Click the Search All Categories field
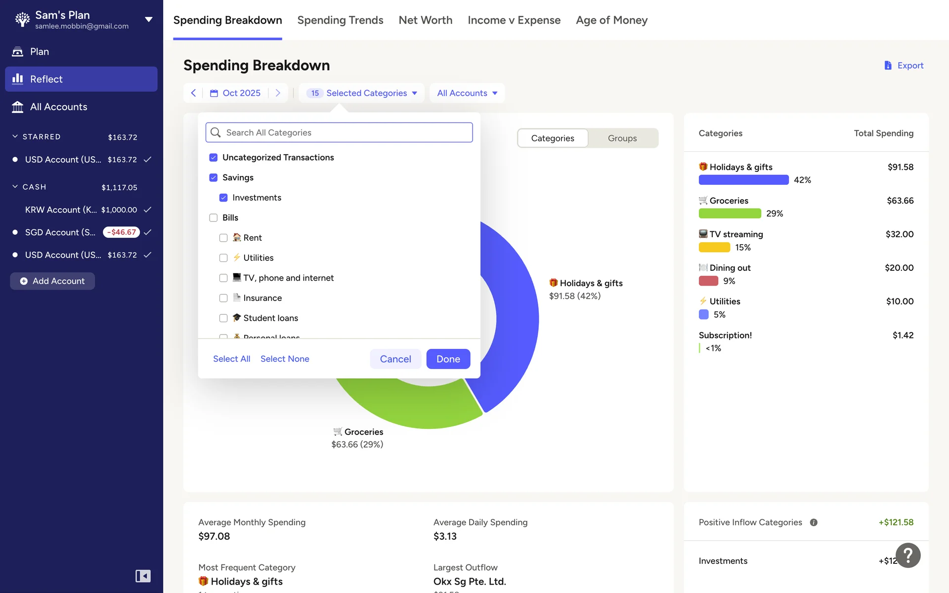This screenshot has height=593, width=949. [339, 132]
